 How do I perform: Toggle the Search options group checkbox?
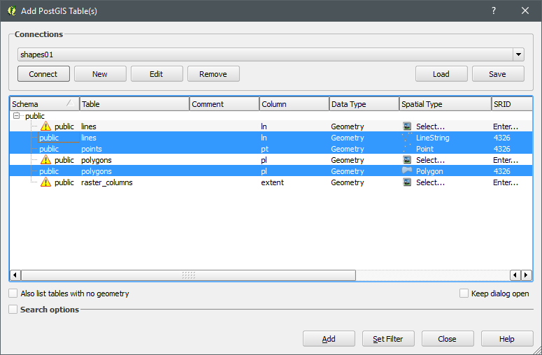click(x=13, y=309)
